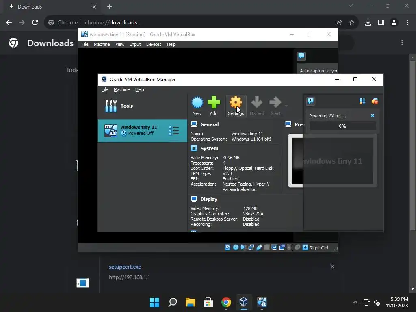Dismiss the Powering VM up notification
The width and height of the screenshot is (416, 312).
pos(373,115)
